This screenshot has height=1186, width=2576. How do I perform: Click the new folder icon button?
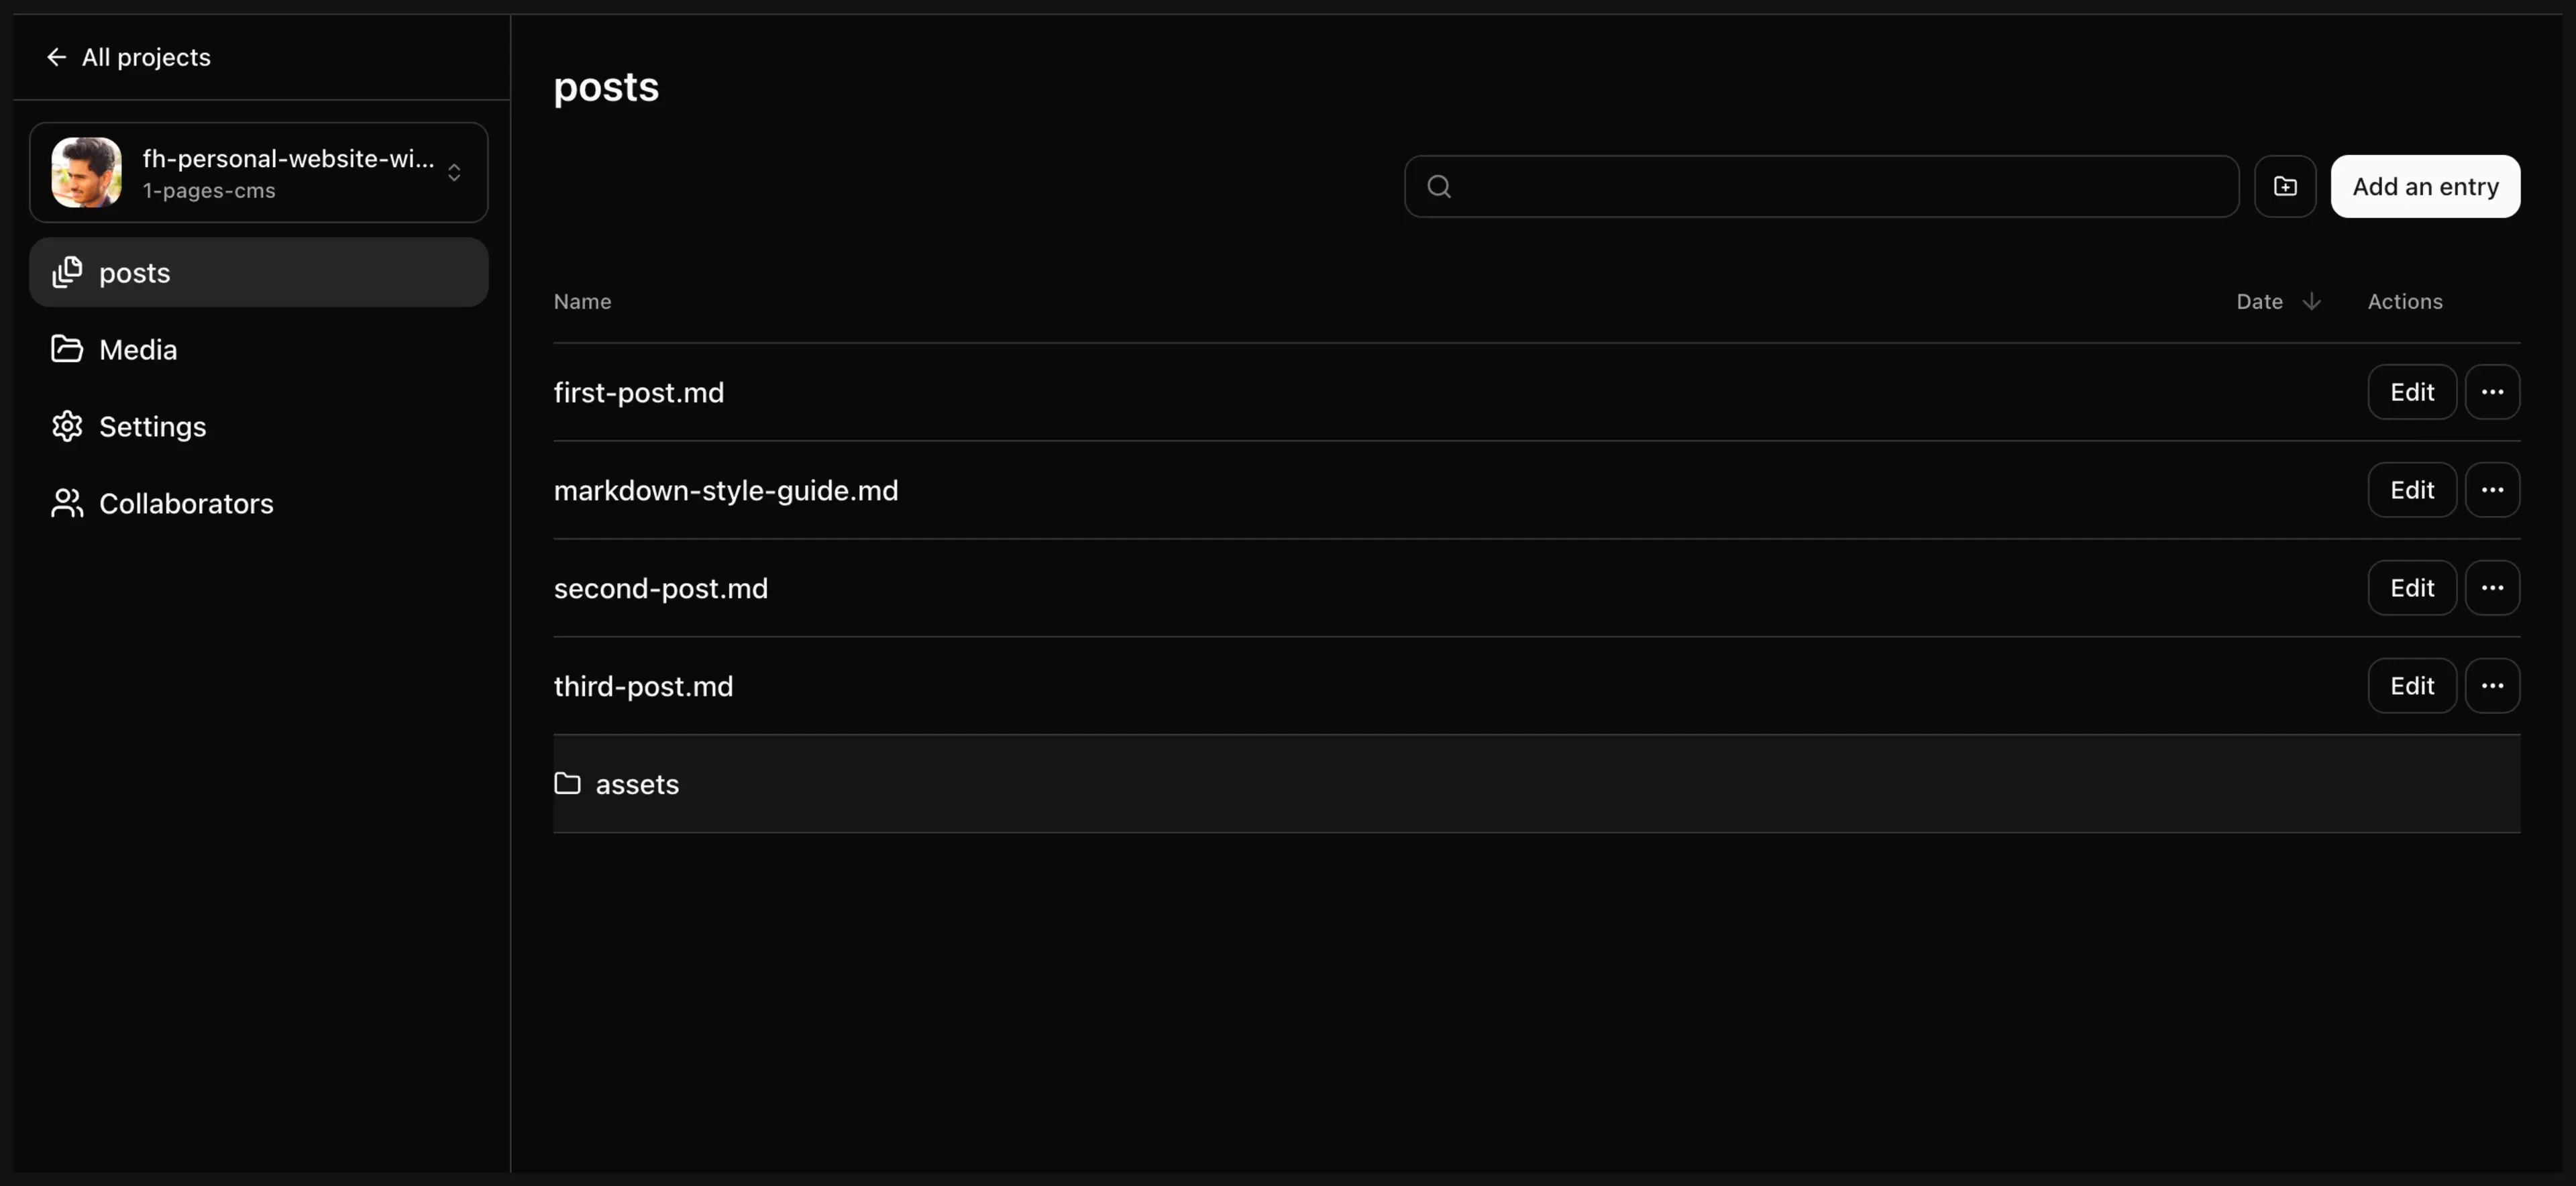point(2285,186)
